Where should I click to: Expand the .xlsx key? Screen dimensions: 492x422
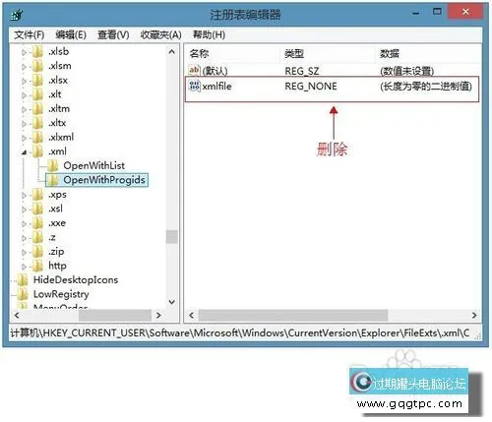[x=24, y=81]
